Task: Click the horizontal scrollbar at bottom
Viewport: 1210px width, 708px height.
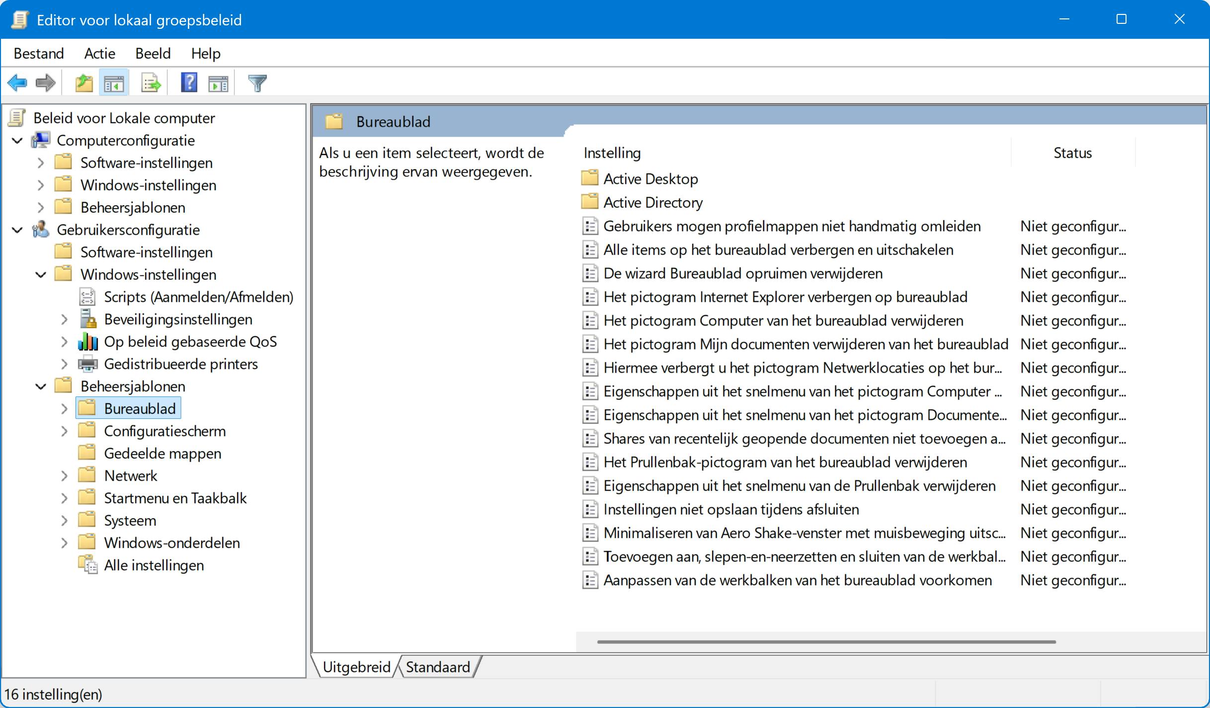Action: [826, 642]
